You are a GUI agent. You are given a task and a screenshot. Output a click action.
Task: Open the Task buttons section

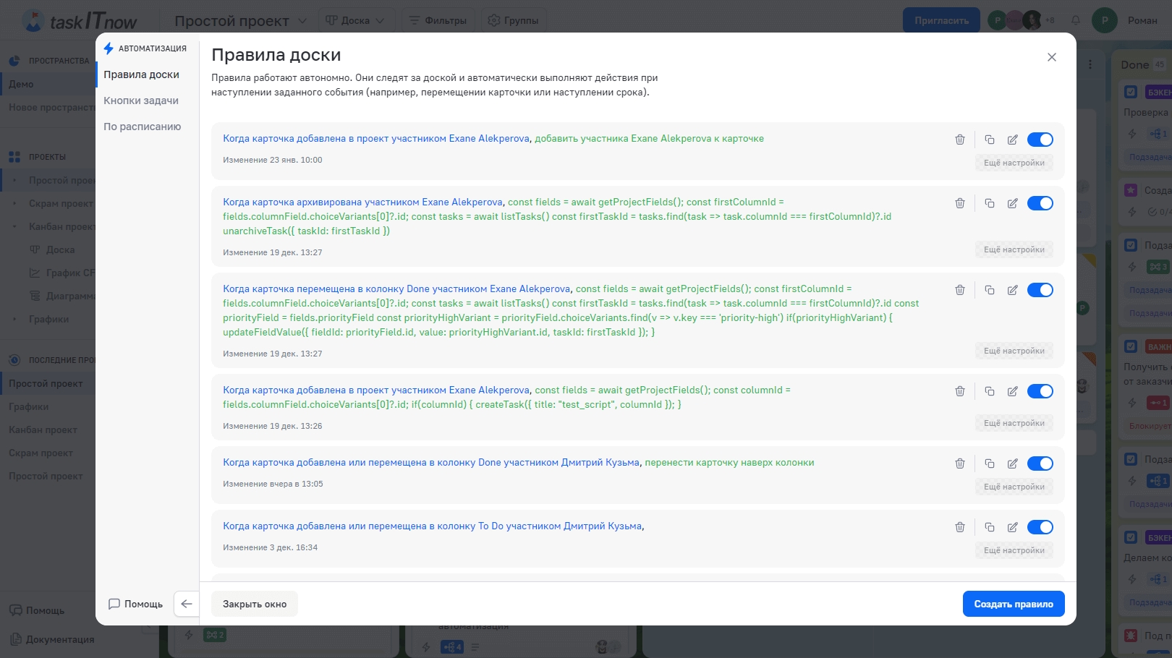click(141, 101)
